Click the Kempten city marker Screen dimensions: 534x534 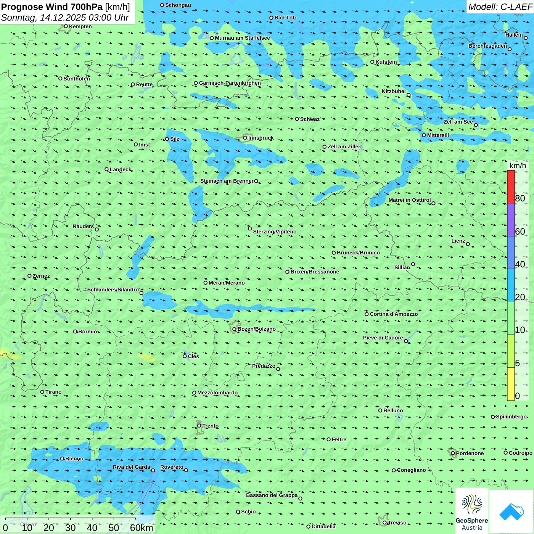pos(66,26)
